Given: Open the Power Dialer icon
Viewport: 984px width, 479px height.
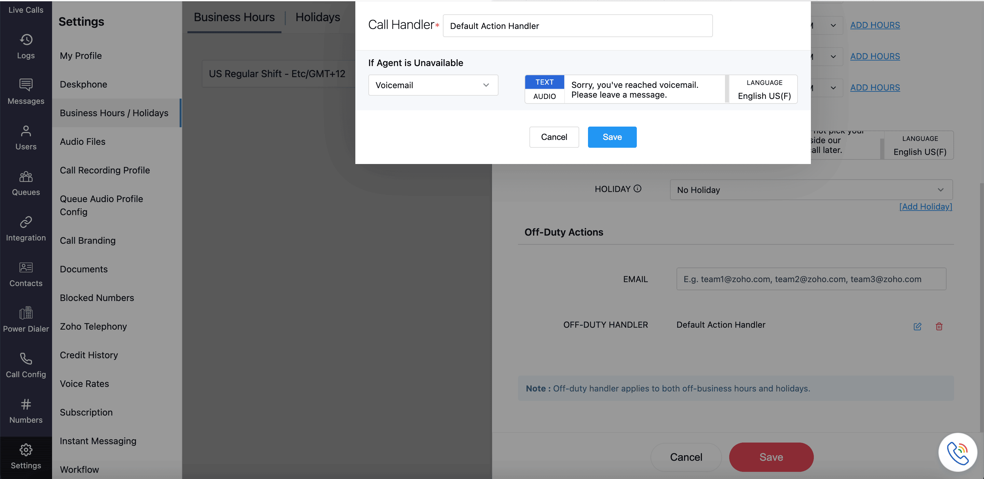Looking at the screenshot, I should (26, 313).
